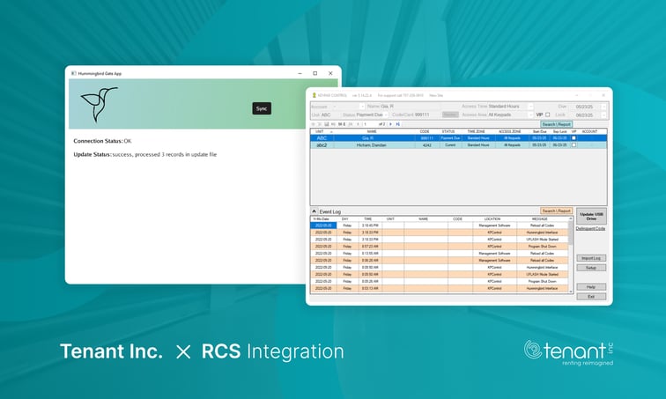Minimize the Hummingbird Gate App window
The height and width of the screenshot is (399, 666).
tap(300, 73)
